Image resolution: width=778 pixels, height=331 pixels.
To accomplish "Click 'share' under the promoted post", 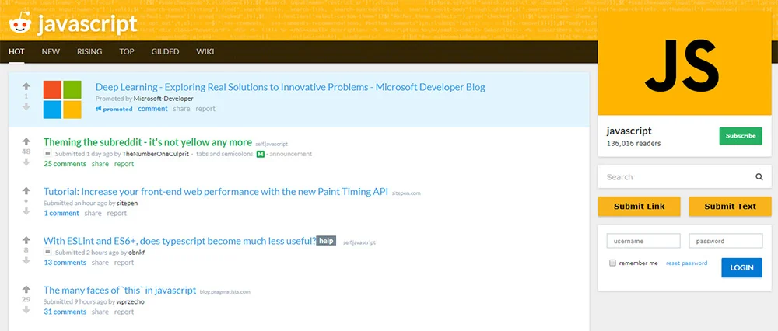I will click(x=181, y=109).
